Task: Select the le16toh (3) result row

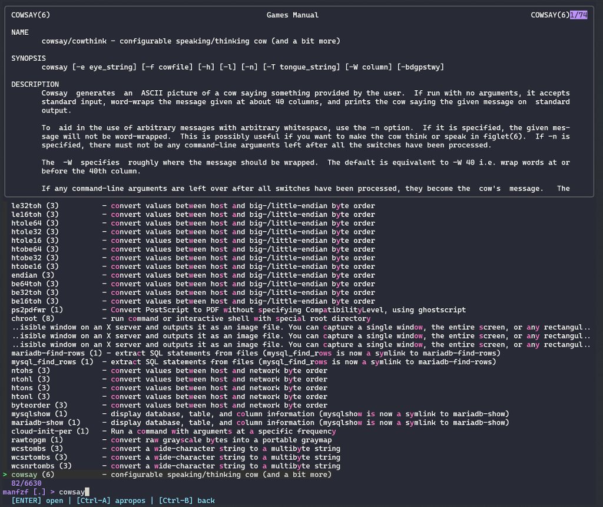Action: pos(193,215)
